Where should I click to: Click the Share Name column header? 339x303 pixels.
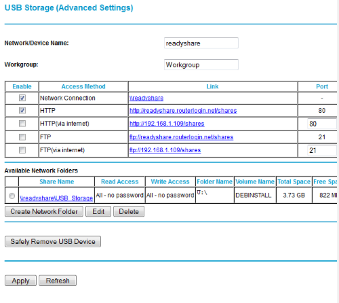pos(57,181)
